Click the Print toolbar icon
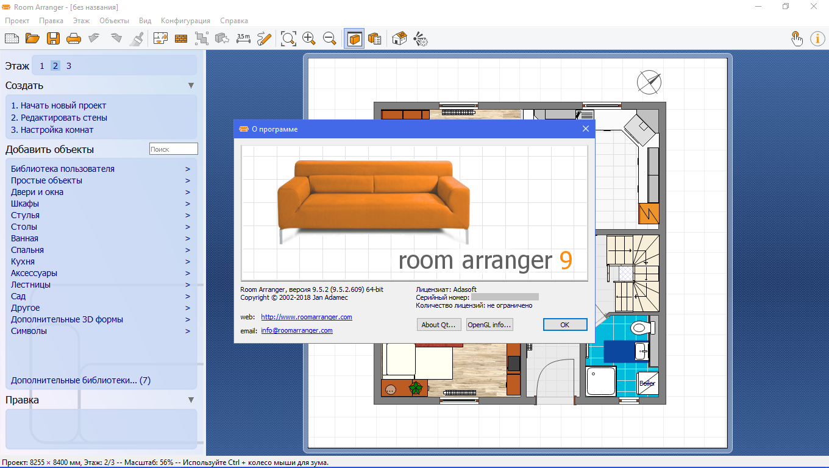This screenshot has height=468, width=829. 74,38
